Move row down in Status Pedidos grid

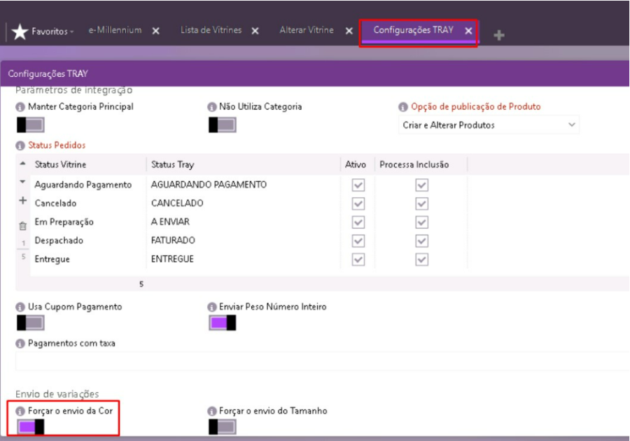[x=23, y=182]
